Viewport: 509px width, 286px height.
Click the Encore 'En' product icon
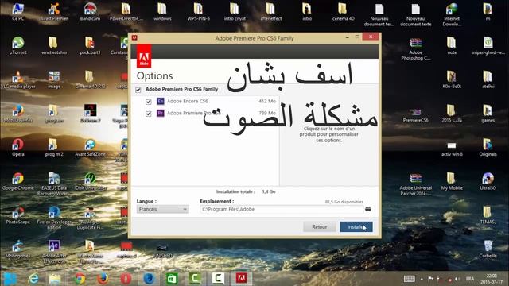click(x=161, y=101)
